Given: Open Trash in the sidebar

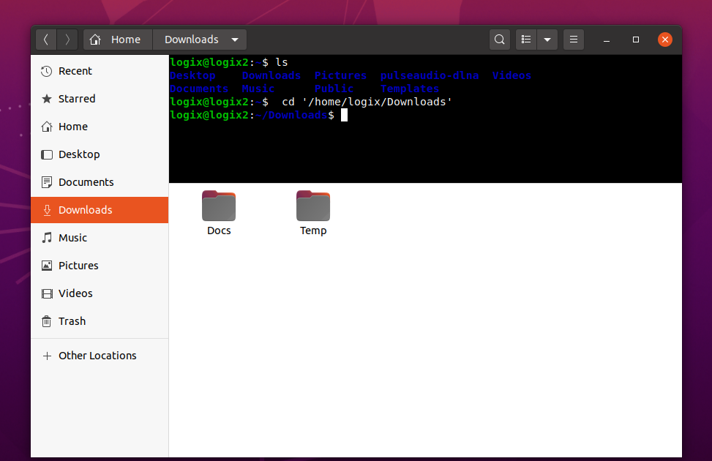Looking at the screenshot, I should pyautogui.click(x=100, y=321).
